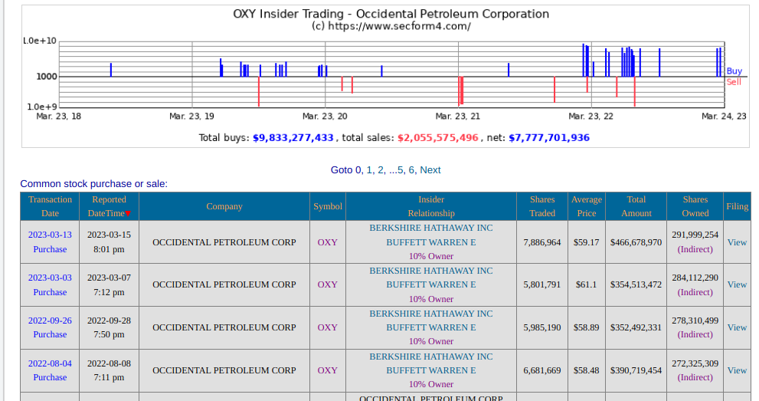759x401 pixels.
Task: Click the Shares Owned column header
Action: [695, 206]
